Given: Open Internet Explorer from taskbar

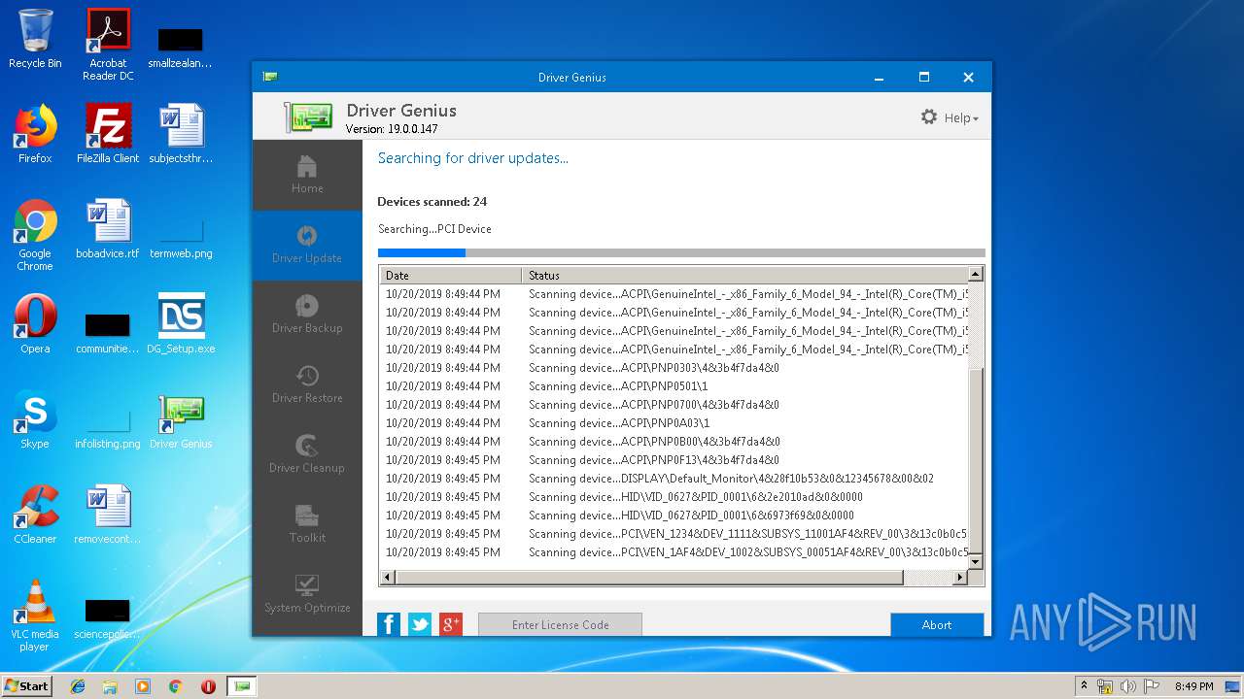Looking at the screenshot, I should [78, 686].
